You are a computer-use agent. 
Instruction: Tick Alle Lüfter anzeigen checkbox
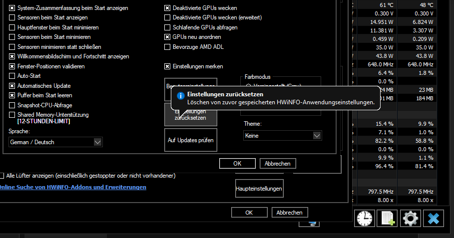1,176
